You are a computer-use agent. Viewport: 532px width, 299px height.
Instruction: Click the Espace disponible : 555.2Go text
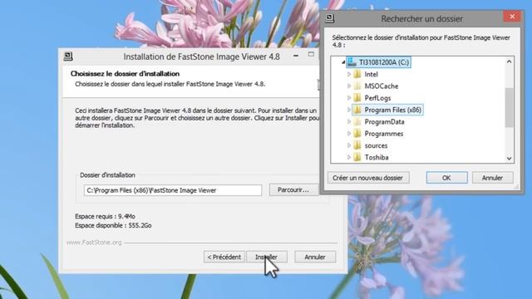tap(113, 225)
